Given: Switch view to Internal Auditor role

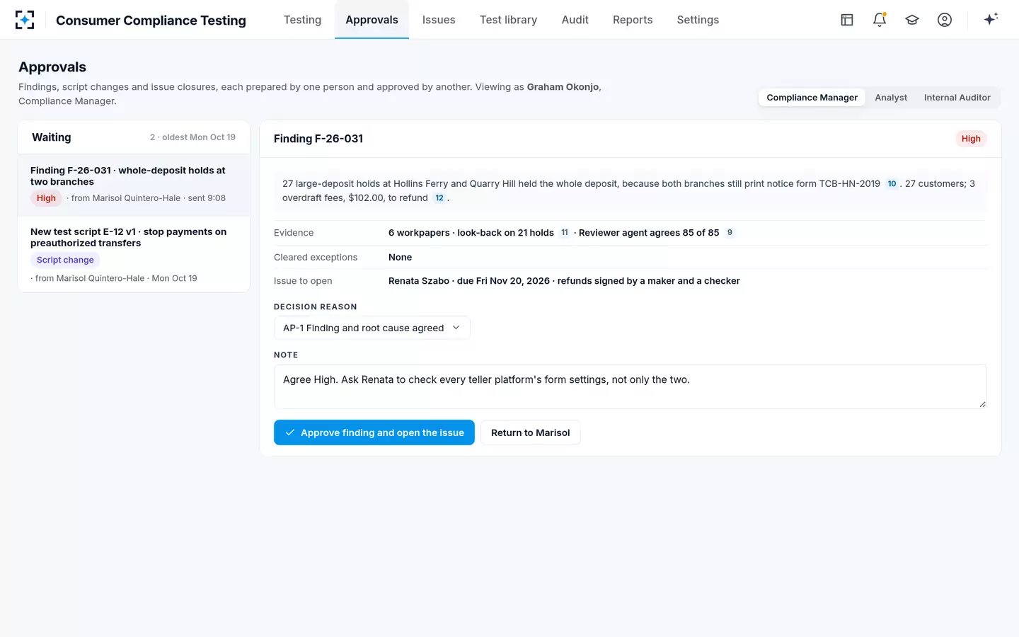Looking at the screenshot, I should [957, 98].
